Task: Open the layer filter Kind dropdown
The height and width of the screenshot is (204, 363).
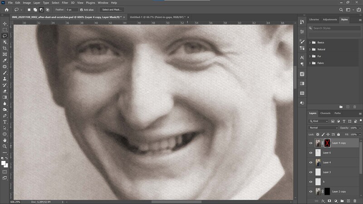Action: [319, 121]
